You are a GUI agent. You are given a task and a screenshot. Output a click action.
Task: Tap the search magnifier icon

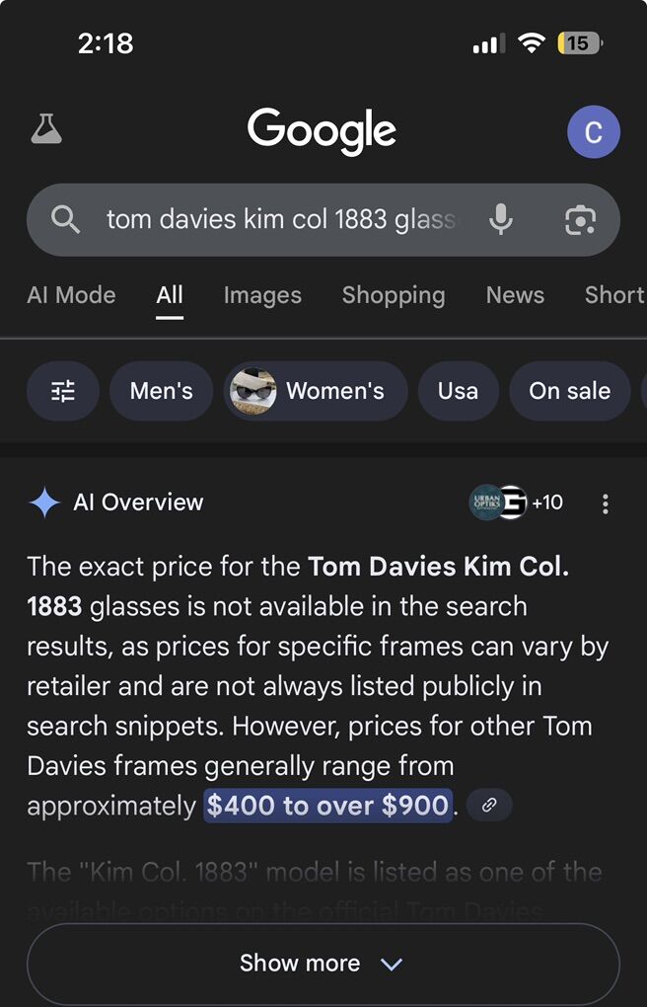(x=65, y=219)
